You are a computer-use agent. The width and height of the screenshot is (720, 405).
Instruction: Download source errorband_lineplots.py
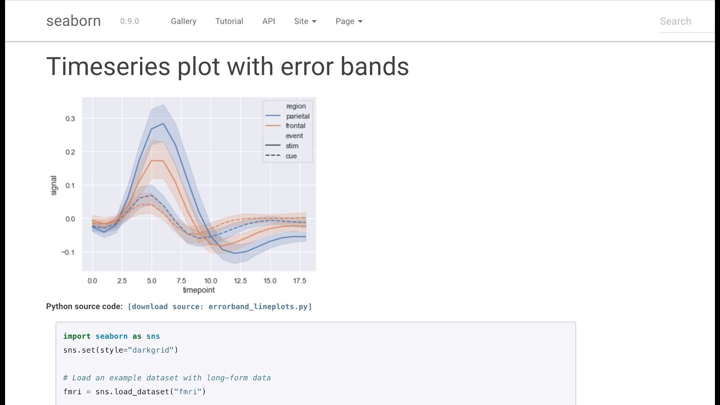tap(219, 307)
